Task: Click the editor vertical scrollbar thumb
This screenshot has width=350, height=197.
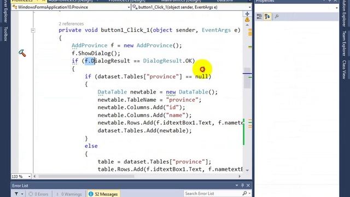Action: point(247,78)
